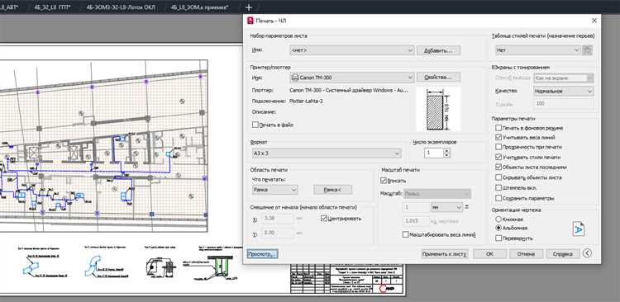This screenshot has width=620, height=302.
Task: Click the new drawing tab plus icon
Action: point(249,7)
